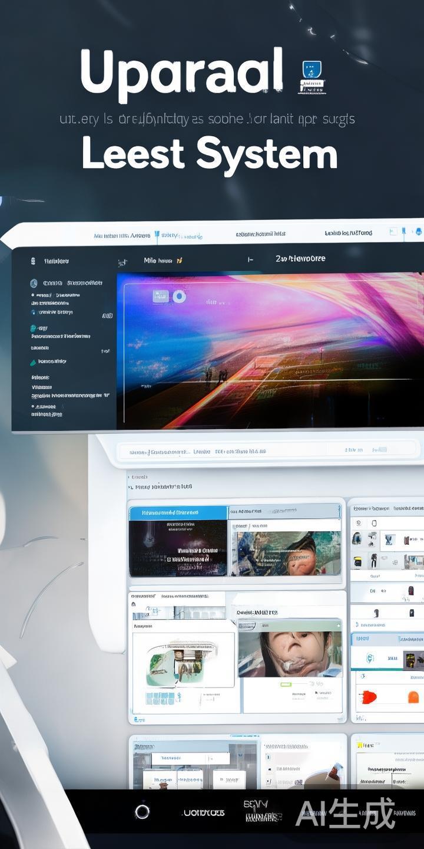Click the round white icon on the colorful preview
Viewport: 424px width, 849px height.
179,296
